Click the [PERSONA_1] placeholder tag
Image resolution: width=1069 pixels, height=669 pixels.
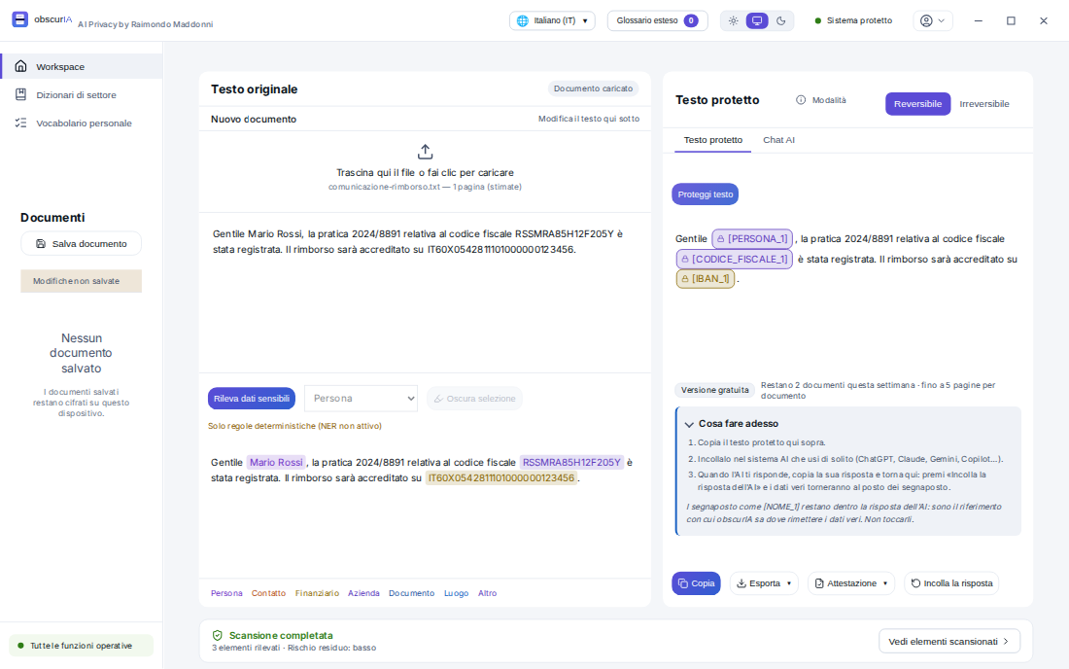[752, 238]
